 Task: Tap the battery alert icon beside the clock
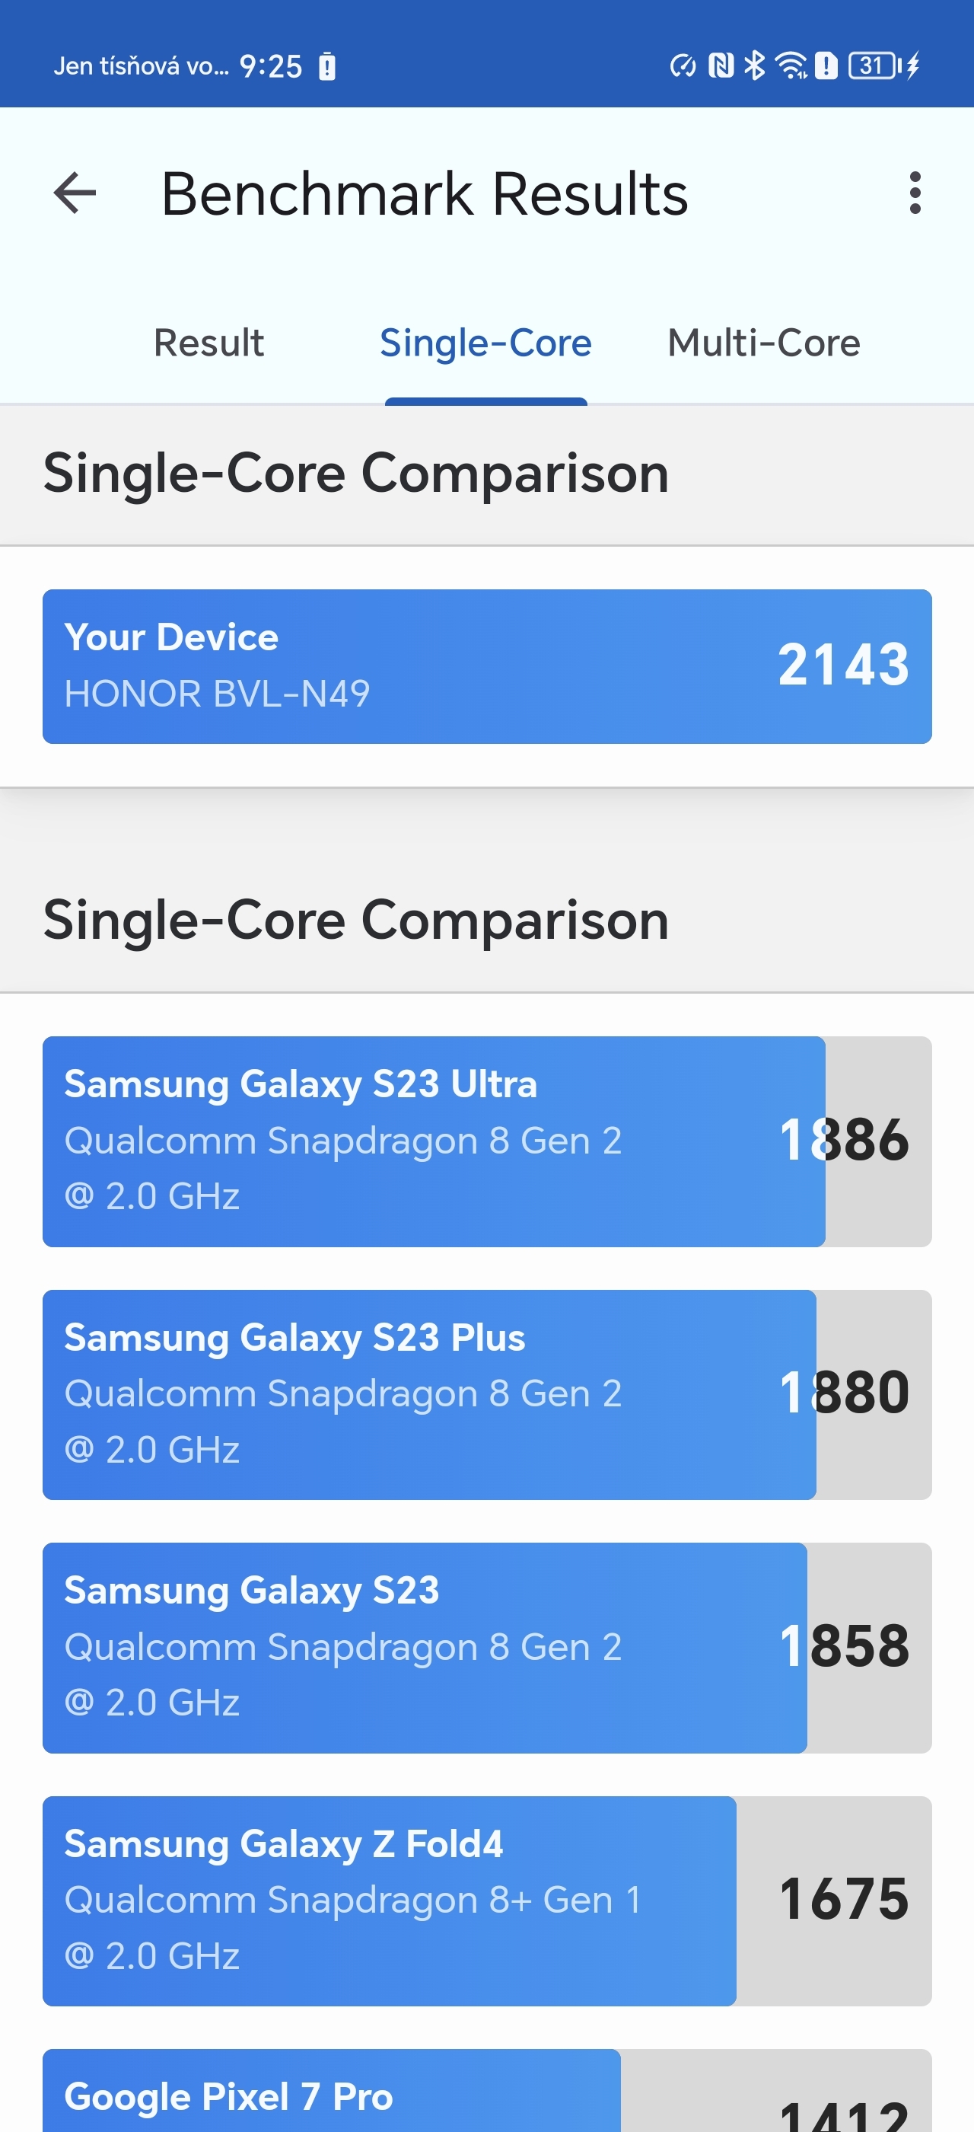tap(327, 66)
